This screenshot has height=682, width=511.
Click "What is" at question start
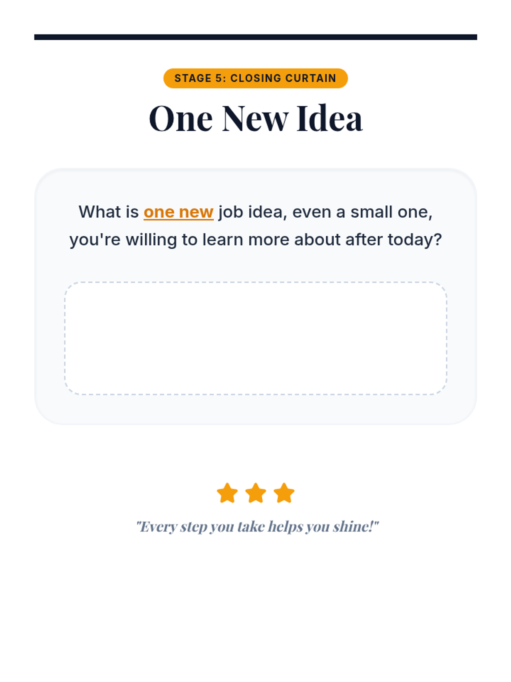109,212
